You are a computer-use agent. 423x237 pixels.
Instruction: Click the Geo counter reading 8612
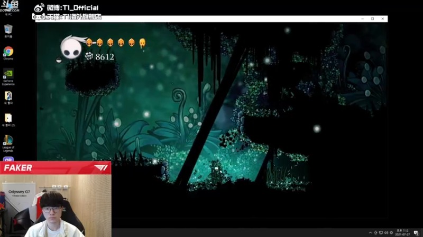pos(100,57)
